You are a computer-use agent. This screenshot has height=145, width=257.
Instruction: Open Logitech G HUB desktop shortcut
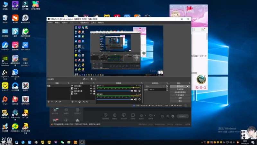[x=5, y=75]
